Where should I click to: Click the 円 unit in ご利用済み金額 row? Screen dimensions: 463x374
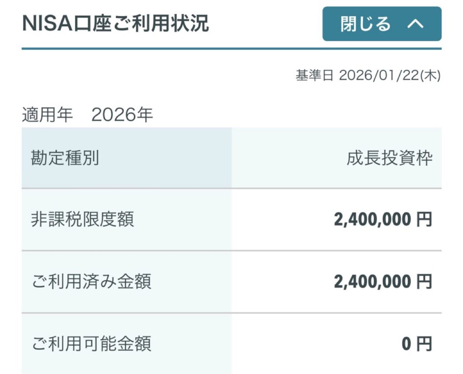coord(424,281)
